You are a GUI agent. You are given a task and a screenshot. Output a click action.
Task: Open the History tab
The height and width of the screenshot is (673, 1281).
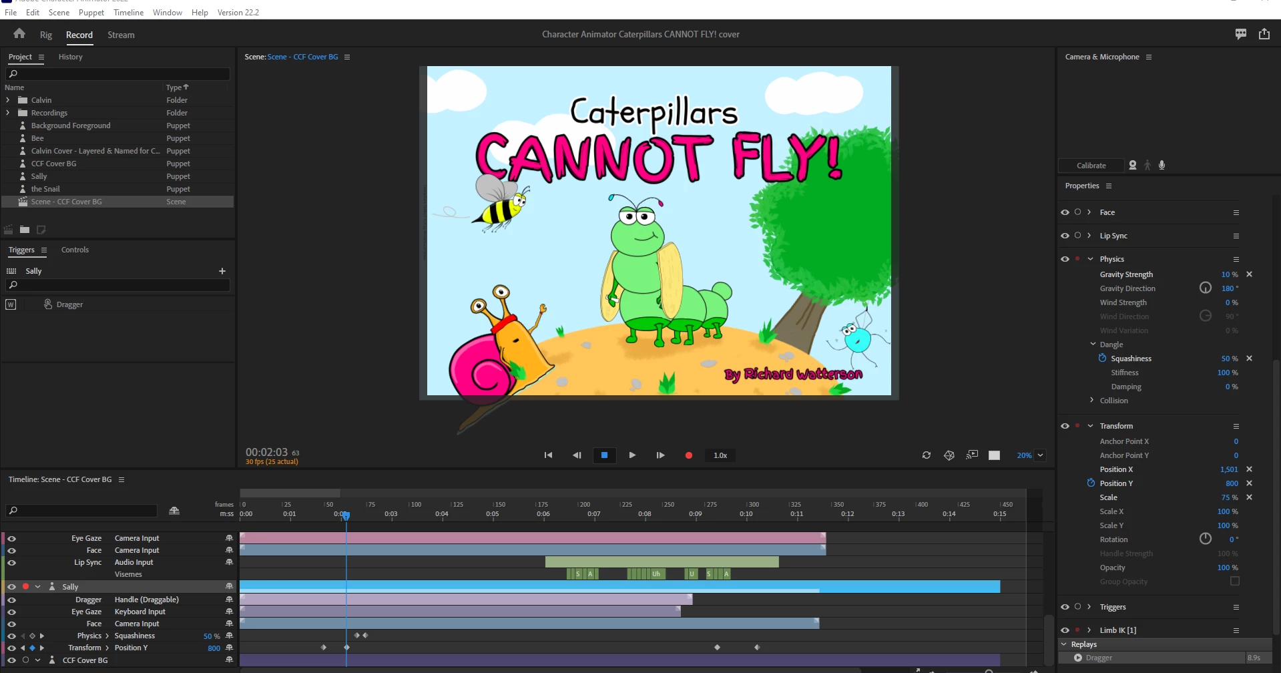click(70, 57)
